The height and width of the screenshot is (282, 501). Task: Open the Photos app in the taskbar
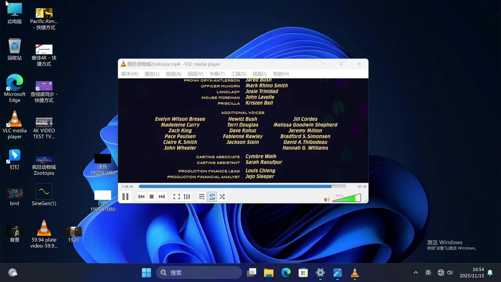[337, 273]
